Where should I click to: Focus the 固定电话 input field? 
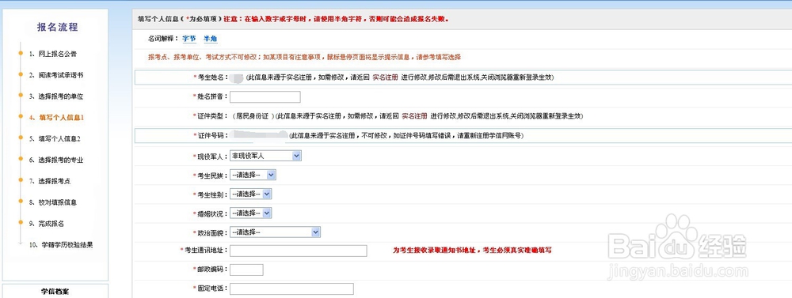coord(291,289)
